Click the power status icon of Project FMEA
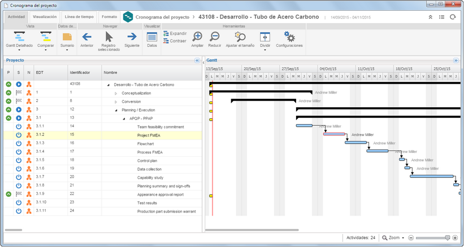Viewport: 464px width, 247px height. [19, 135]
